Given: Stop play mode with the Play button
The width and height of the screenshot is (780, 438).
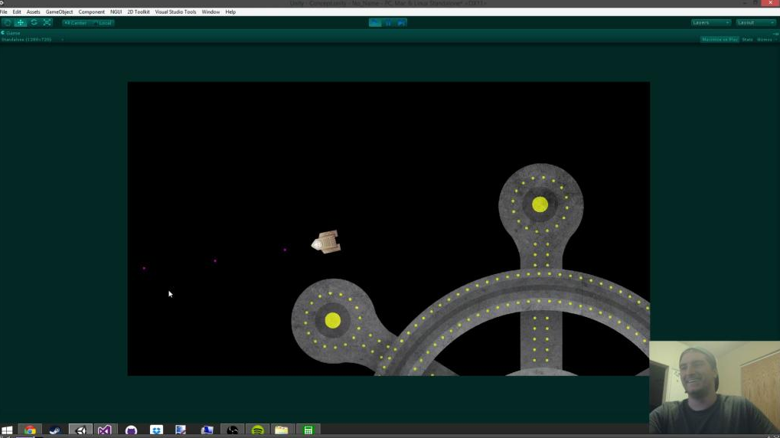Looking at the screenshot, I should [375, 22].
